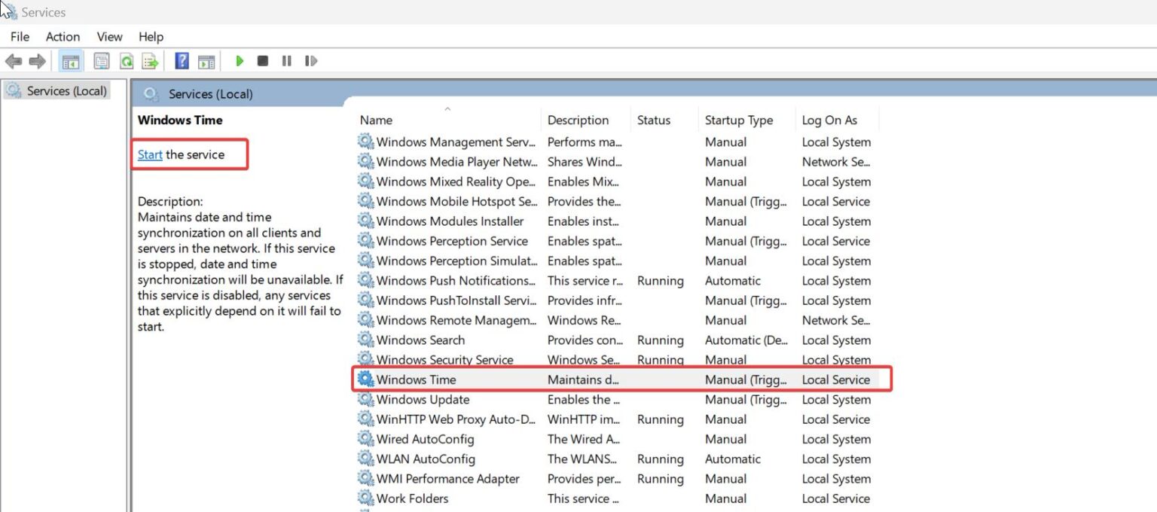Select the Start Service play icon
Screen dimensions: 1157x512
coord(240,61)
